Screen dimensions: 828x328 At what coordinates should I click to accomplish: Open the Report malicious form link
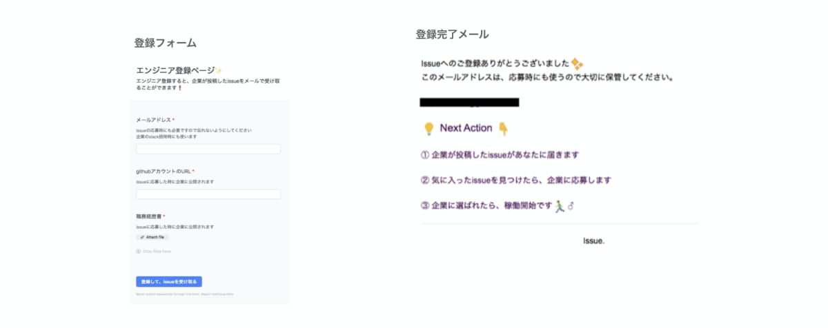click(x=217, y=294)
